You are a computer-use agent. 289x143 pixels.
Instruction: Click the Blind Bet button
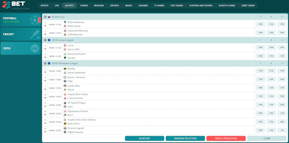(x=144, y=138)
